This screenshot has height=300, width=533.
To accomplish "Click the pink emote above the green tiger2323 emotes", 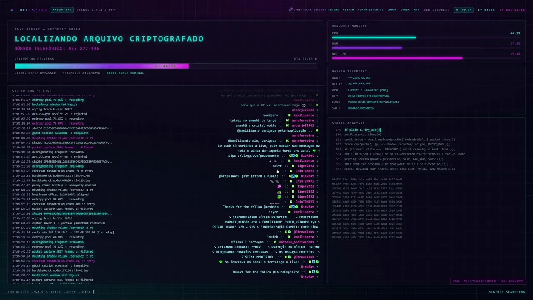I will (279, 186).
